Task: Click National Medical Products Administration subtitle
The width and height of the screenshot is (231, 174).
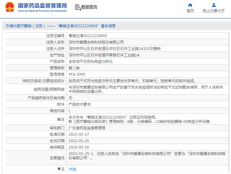Action: 42,11
